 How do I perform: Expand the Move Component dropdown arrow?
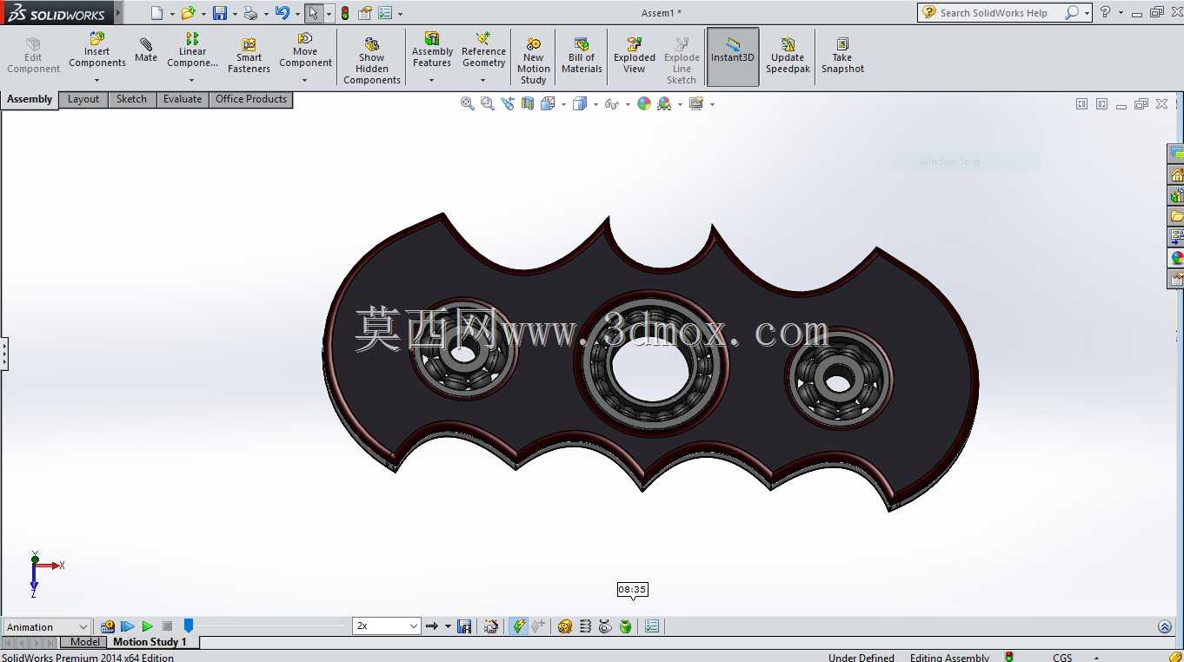tap(305, 81)
